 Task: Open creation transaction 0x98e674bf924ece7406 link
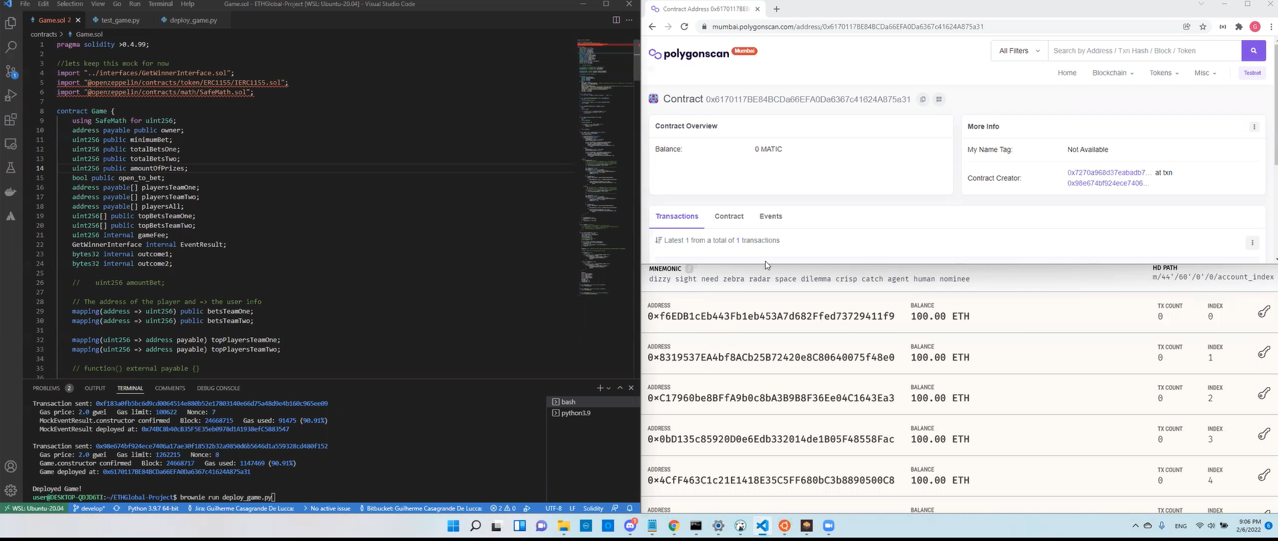pyautogui.click(x=1108, y=183)
